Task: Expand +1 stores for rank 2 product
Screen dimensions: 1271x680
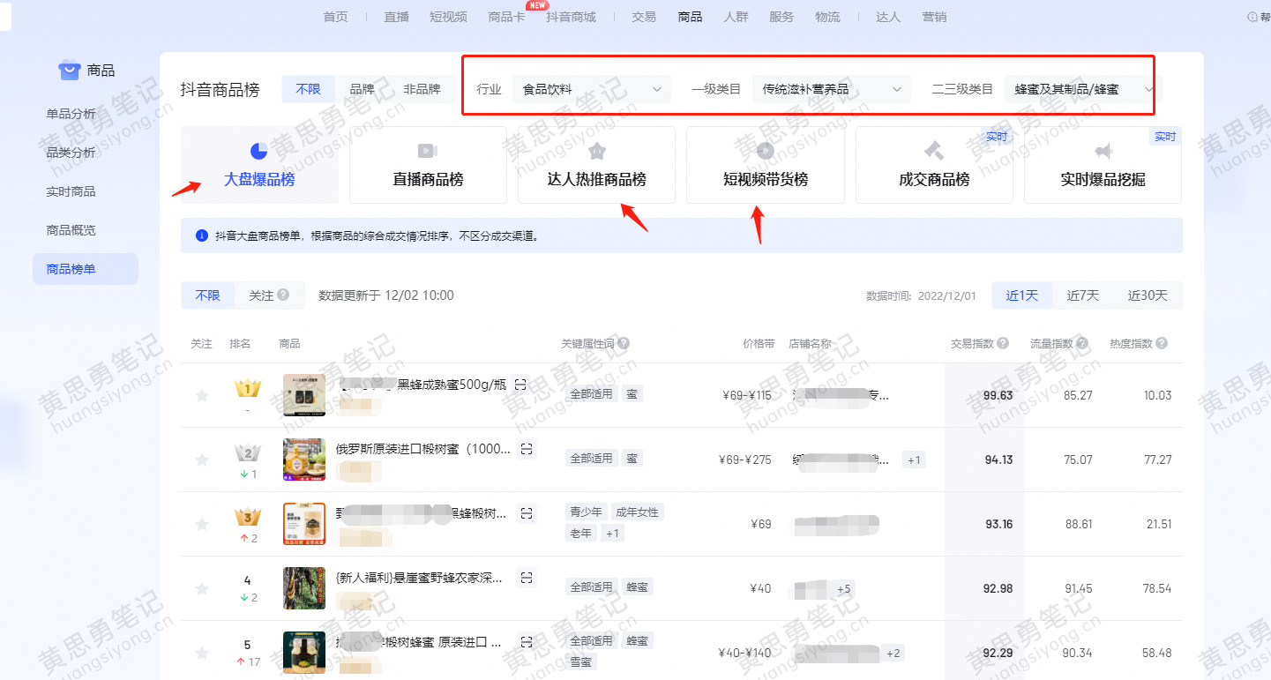Action: pos(914,460)
